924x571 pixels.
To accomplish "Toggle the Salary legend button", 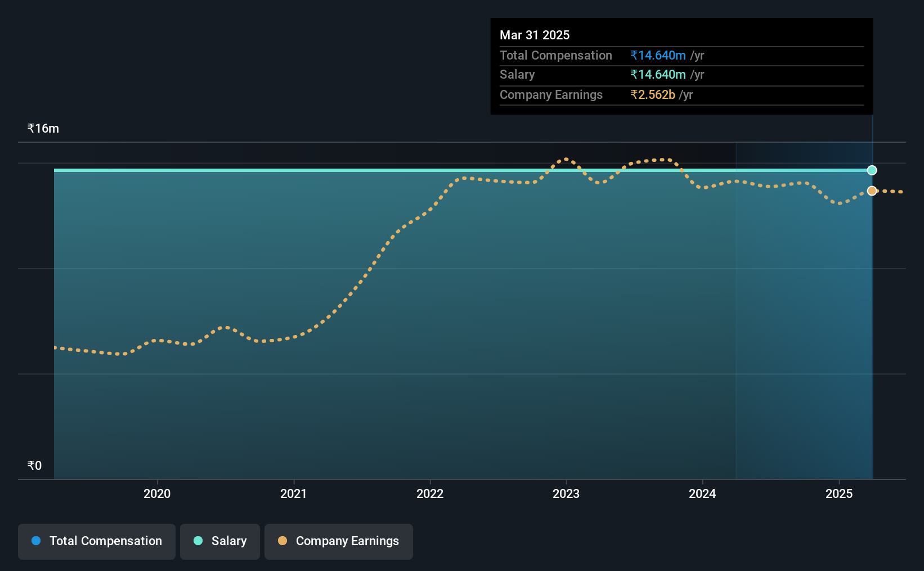I will click(220, 541).
